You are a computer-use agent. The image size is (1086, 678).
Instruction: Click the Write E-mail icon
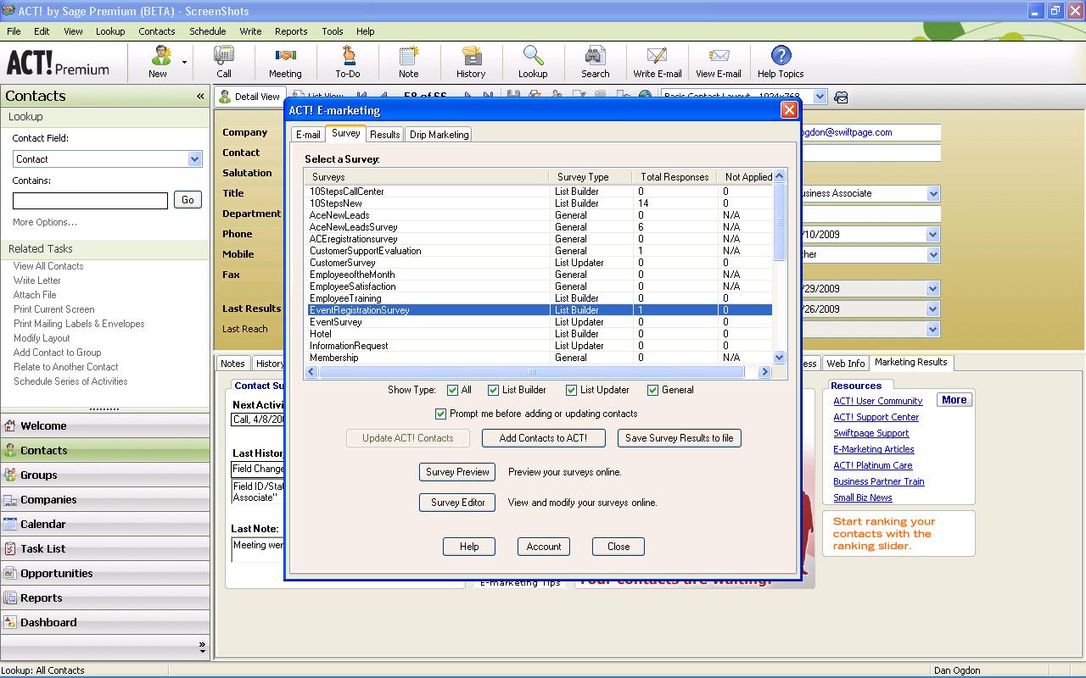click(657, 62)
